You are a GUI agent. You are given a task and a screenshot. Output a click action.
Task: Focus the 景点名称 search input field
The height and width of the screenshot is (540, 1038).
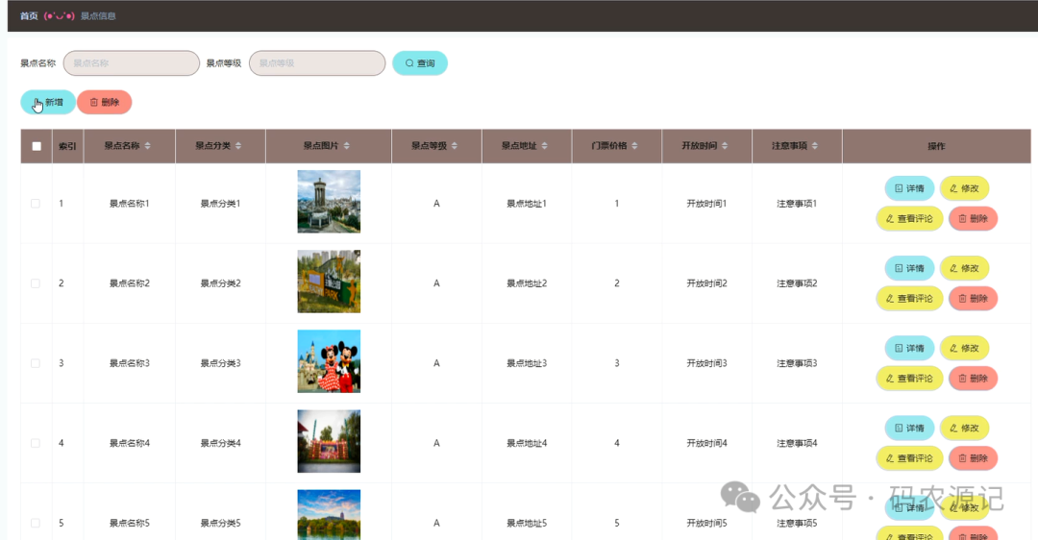tap(131, 62)
